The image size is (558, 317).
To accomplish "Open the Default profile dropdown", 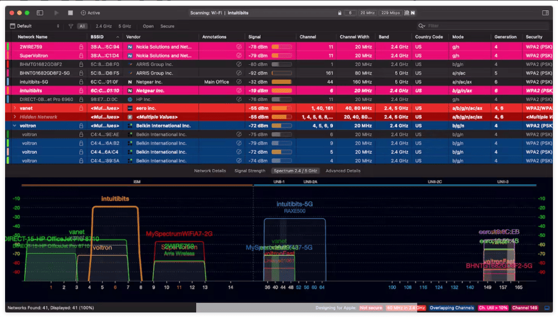I will [35, 26].
